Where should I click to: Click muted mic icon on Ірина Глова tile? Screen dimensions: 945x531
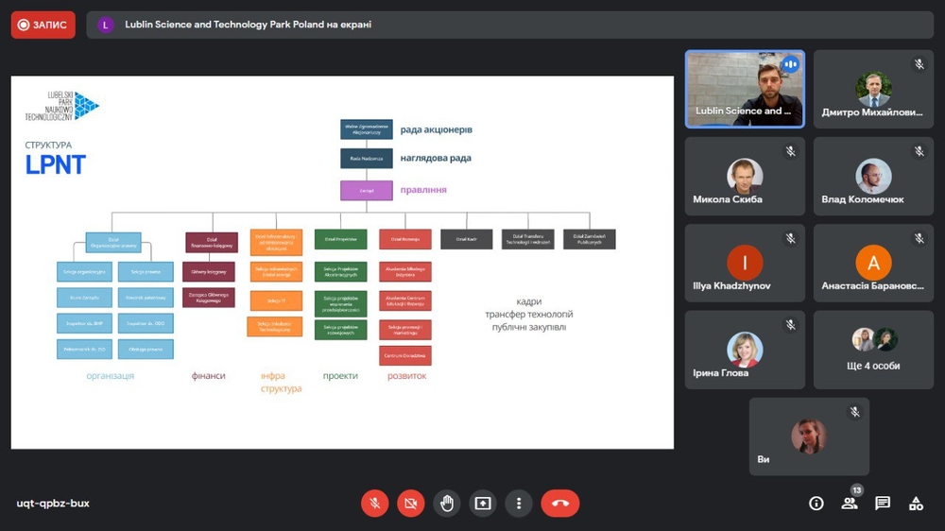click(791, 325)
